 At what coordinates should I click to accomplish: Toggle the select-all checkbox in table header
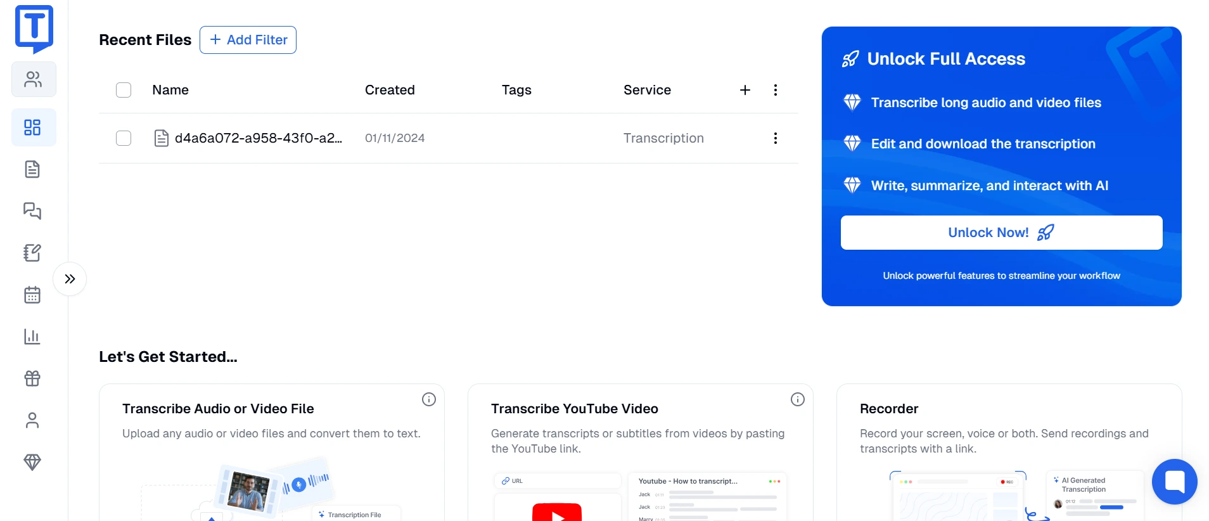(x=124, y=90)
